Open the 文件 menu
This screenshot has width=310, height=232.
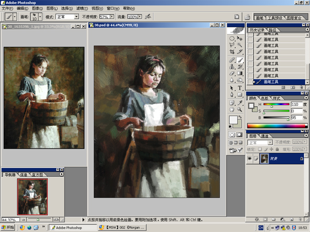[x=7, y=8]
